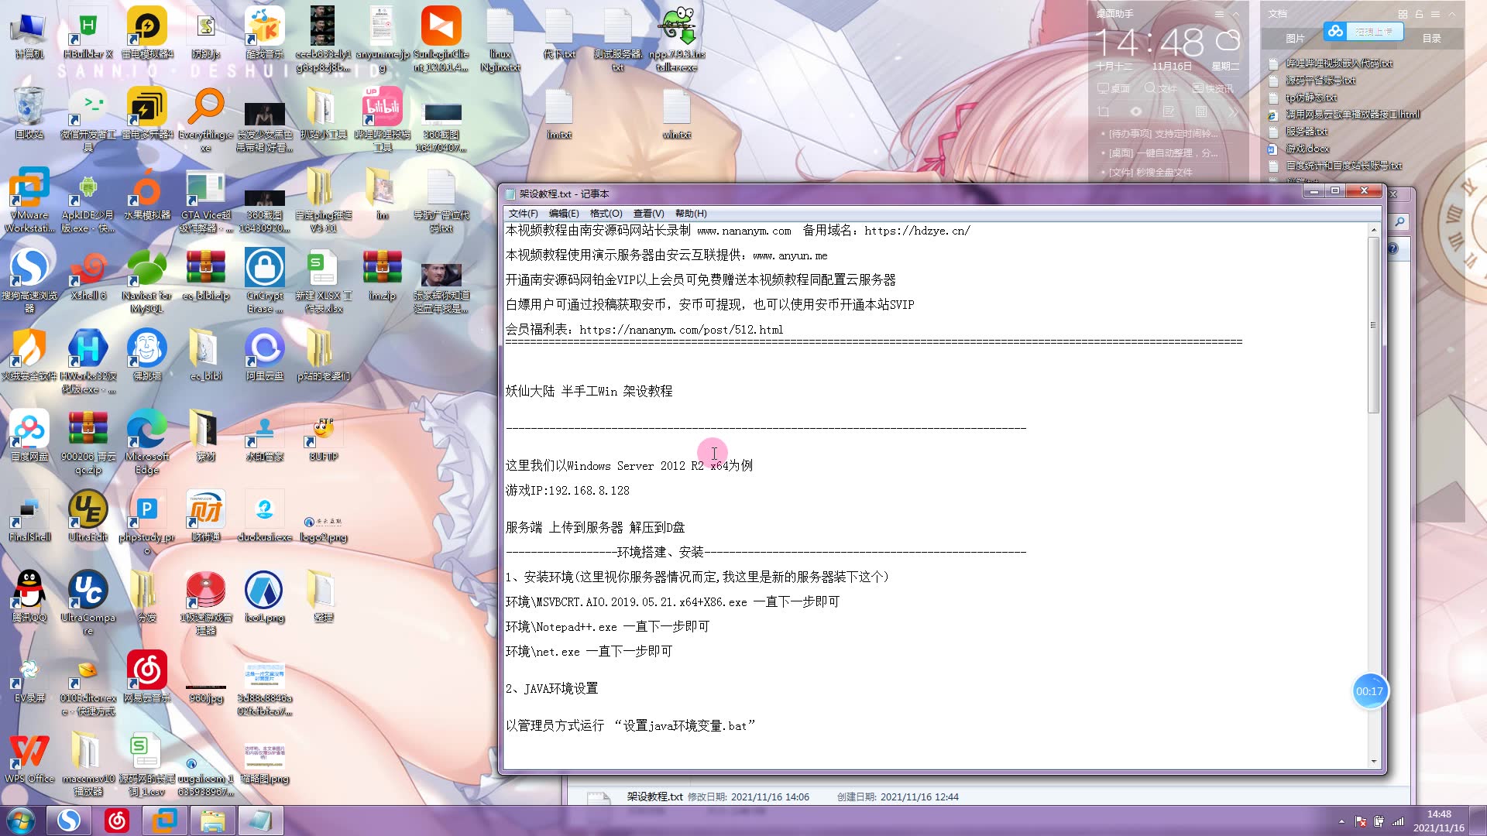Open Sogou browser from taskbar
Screen dimensions: 1487x836
(69, 821)
